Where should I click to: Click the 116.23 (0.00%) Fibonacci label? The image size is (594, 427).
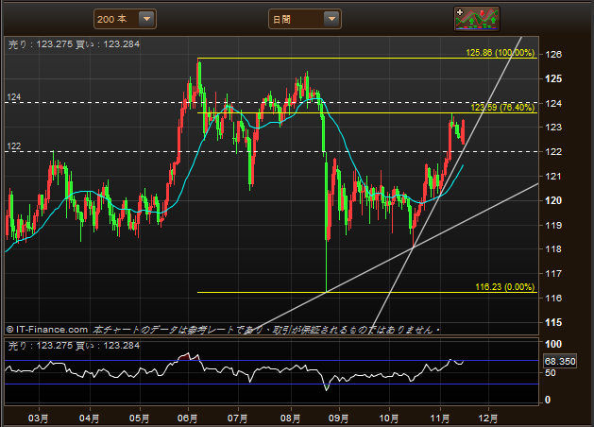click(x=505, y=287)
